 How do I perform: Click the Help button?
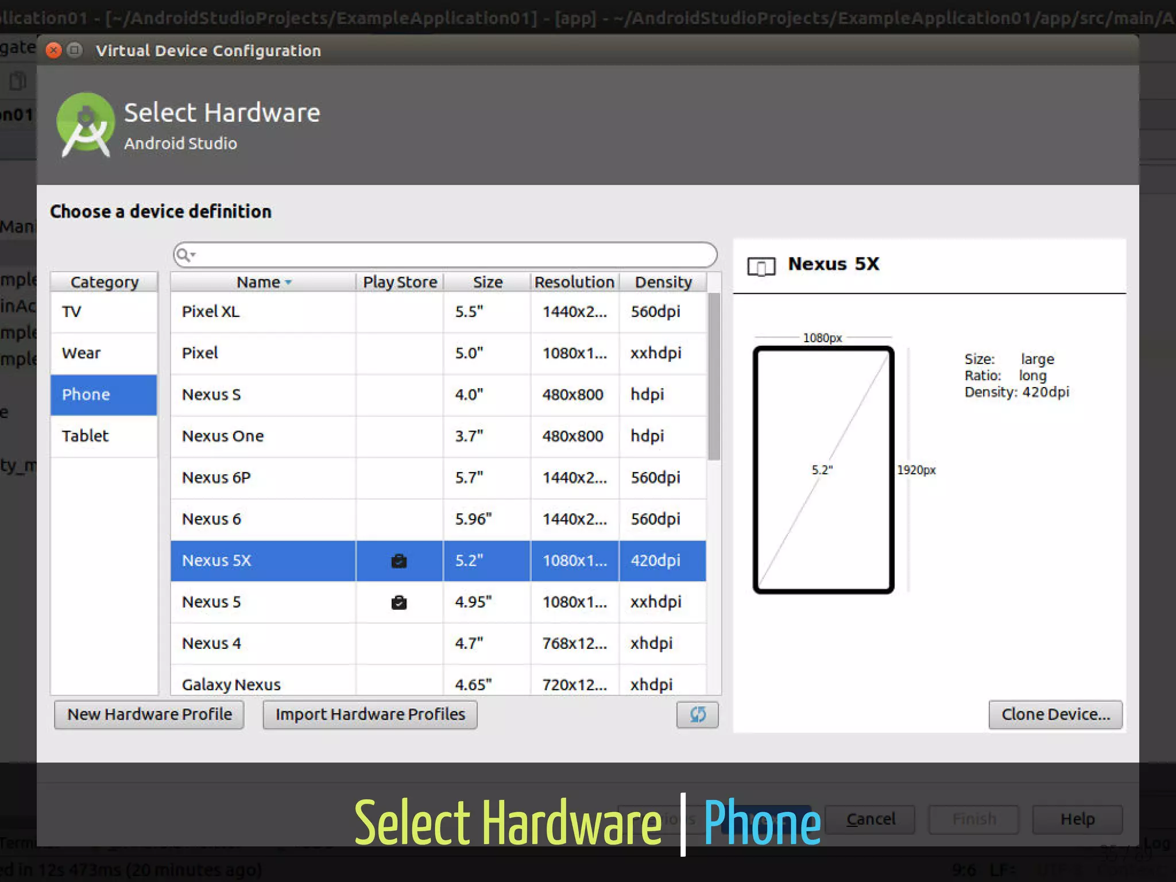tap(1077, 819)
